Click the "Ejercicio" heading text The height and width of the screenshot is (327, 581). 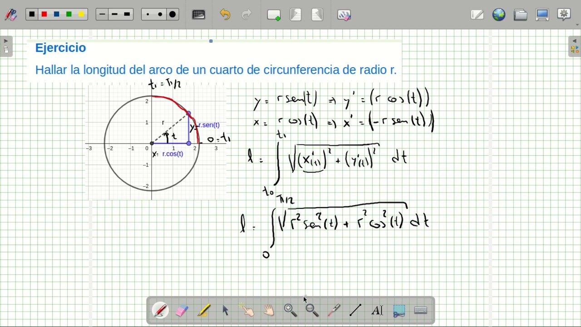click(x=60, y=48)
